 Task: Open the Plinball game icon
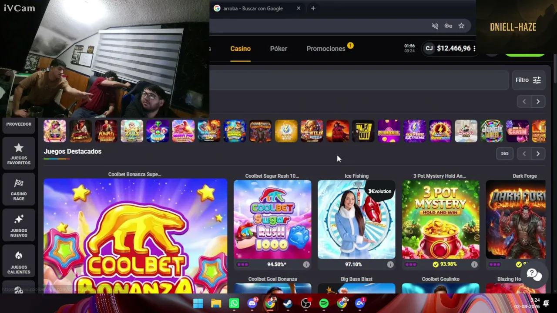(389, 131)
